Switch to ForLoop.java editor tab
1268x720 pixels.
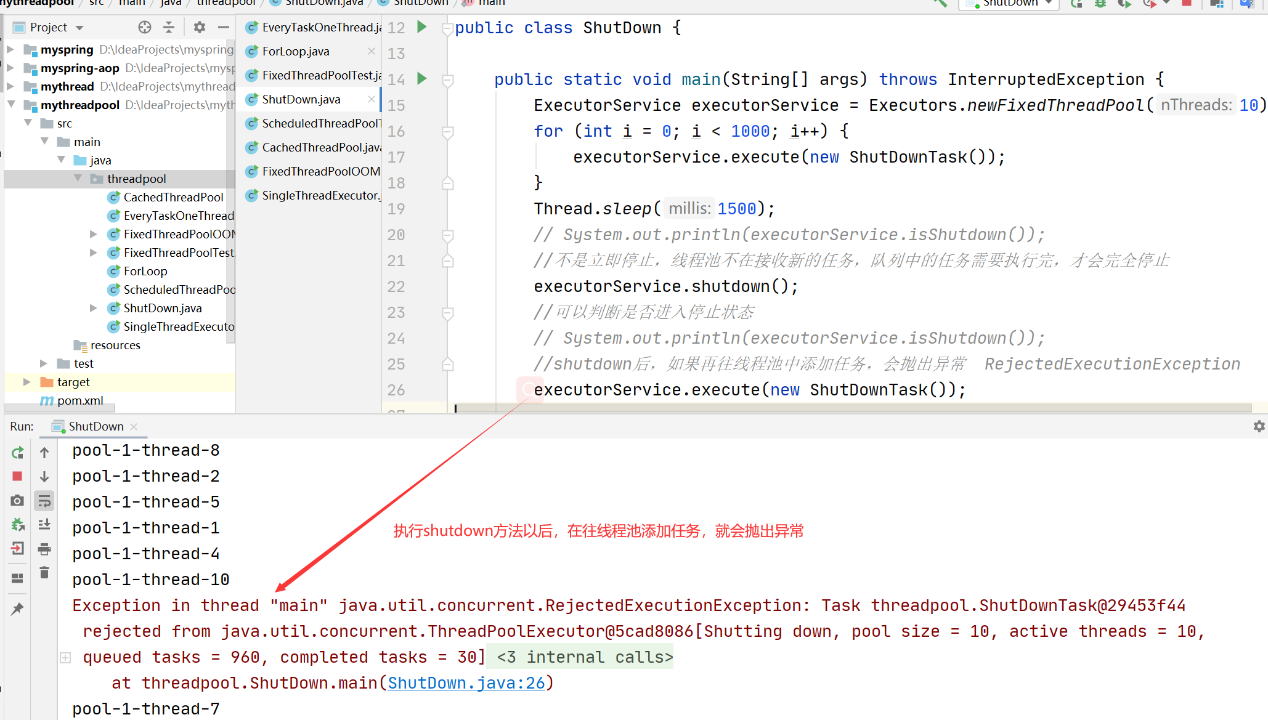click(x=296, y=51)
